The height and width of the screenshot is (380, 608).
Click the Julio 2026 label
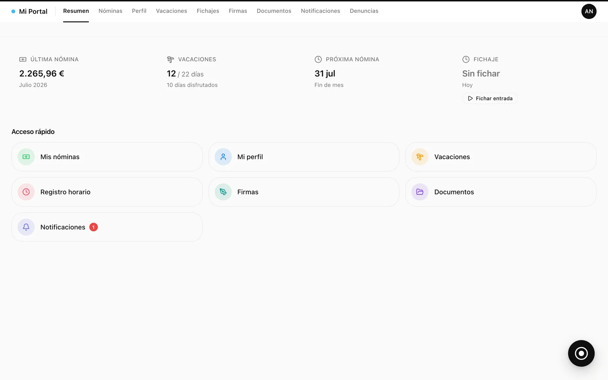coord(33,85)
